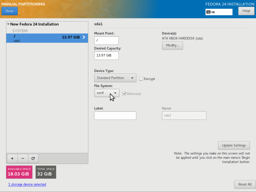The width and height of the screenshot is (256, 192).
Task: Click the Mount Point input field
Action: (106, 40)
